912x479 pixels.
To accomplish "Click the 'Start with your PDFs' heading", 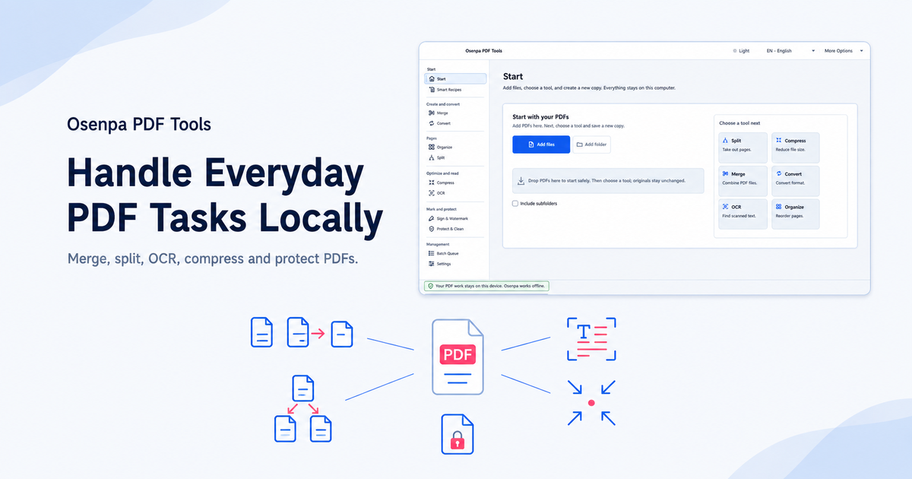I will click(541, 117).
